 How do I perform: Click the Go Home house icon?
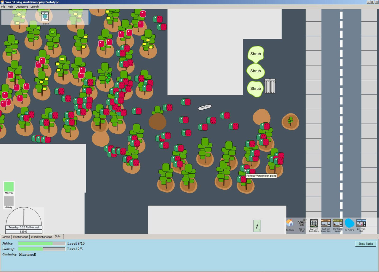[290, 223]
